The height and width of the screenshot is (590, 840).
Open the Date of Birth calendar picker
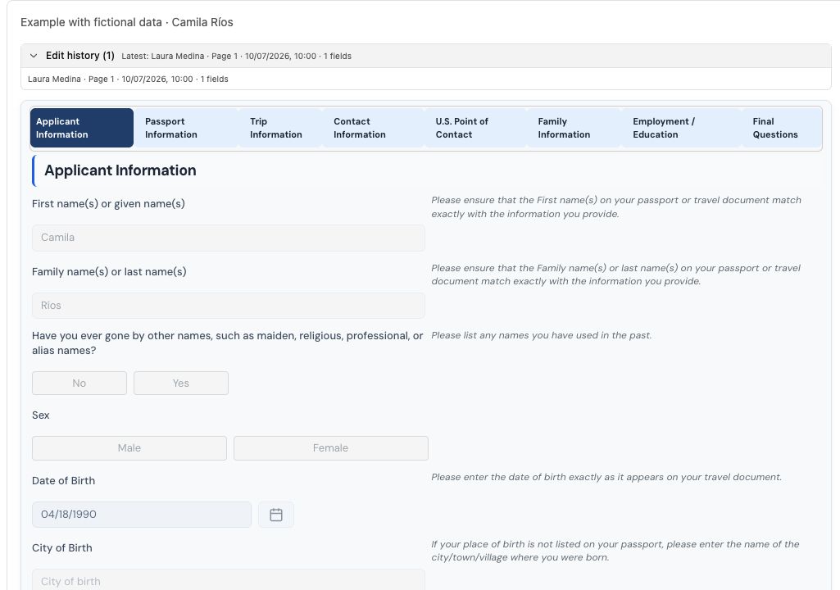[276, 515]
